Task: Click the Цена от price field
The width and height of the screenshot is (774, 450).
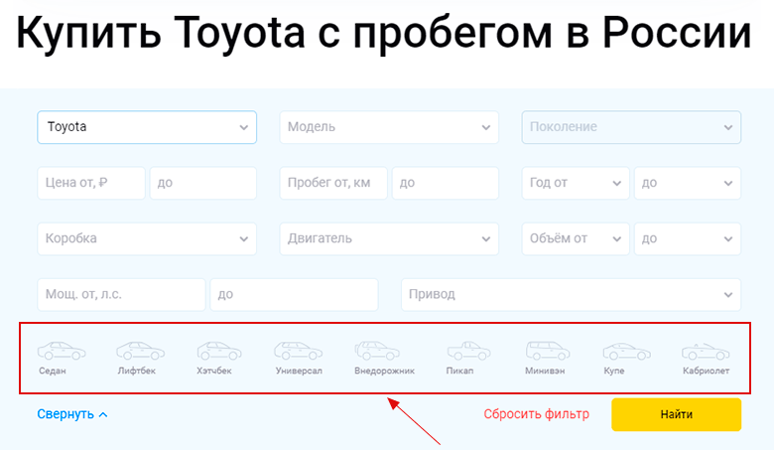Action: 91,183
